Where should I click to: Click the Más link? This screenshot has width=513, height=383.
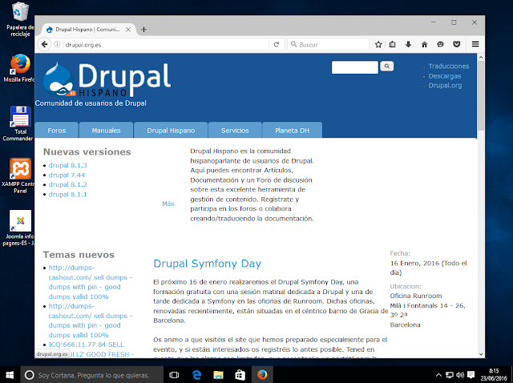tap(168, 204)
